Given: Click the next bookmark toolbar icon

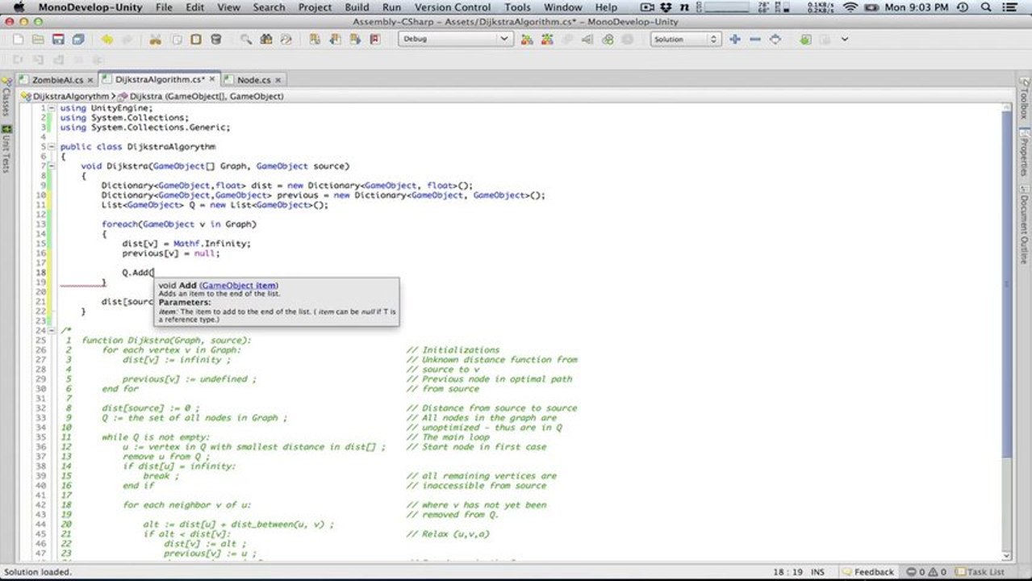Looking at the screenshot, I should pos(355,39).
